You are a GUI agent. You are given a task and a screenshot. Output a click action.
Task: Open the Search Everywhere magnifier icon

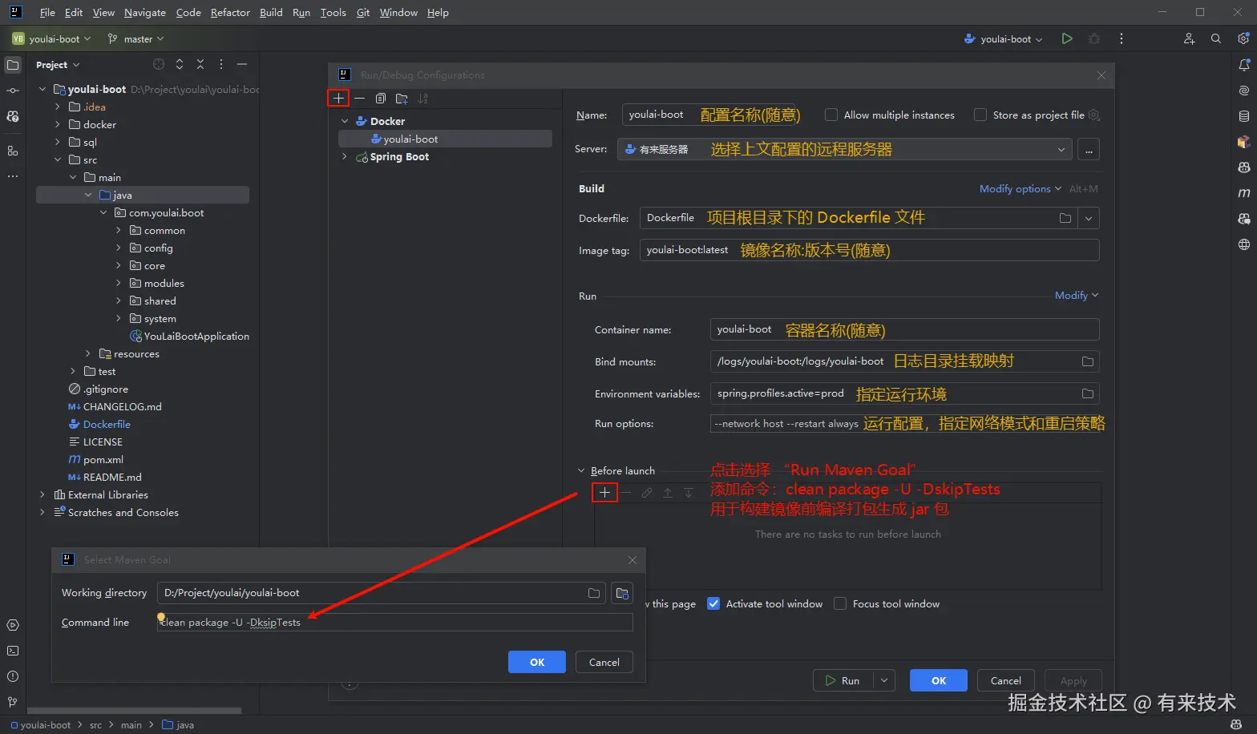tap(1216, 38)
